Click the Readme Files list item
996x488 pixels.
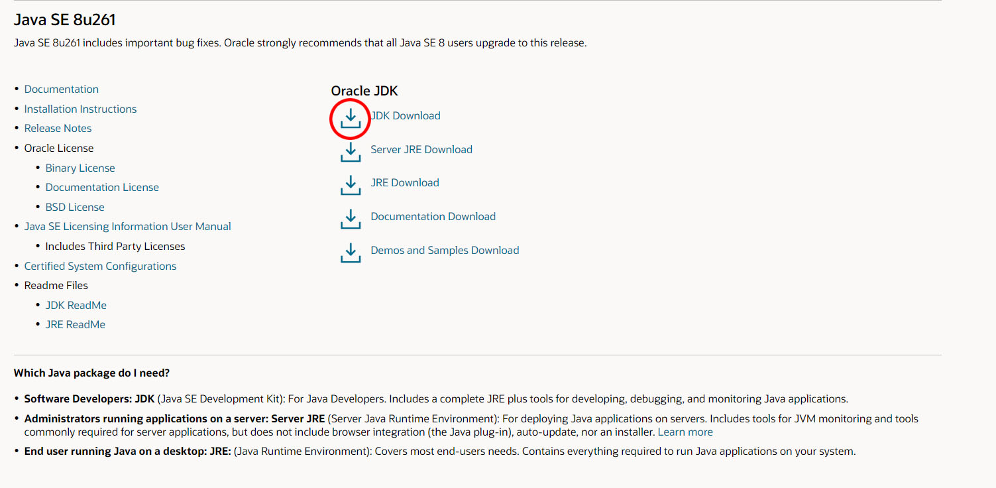tap(56, 285)
